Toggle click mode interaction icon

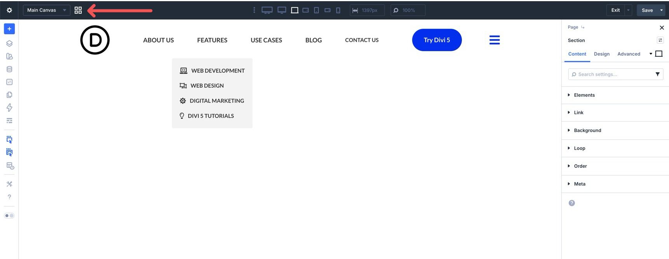(9, 139)
